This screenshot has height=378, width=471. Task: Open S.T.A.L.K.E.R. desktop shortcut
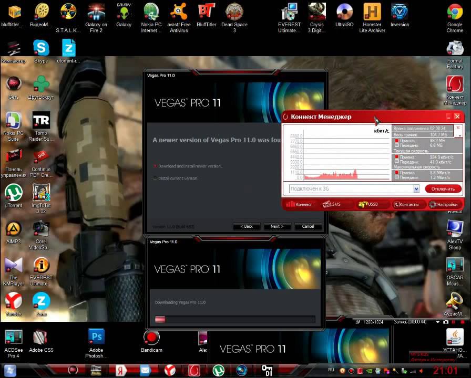(68, 18)
